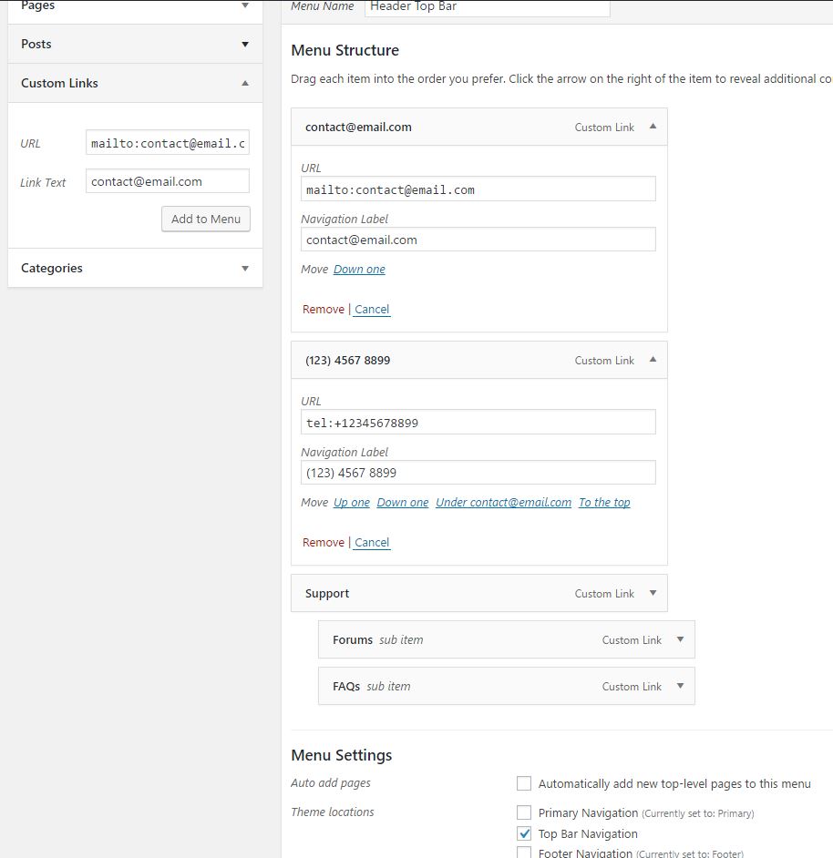The height and width of the screenshot is (858, 833).
Task: Expand the FAQs sub item arrow
Action: pos(680,686)
